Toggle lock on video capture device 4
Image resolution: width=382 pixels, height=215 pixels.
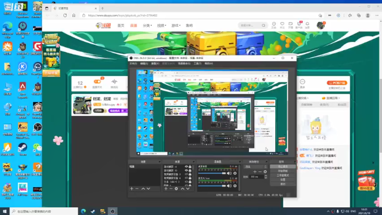[190, 178]
